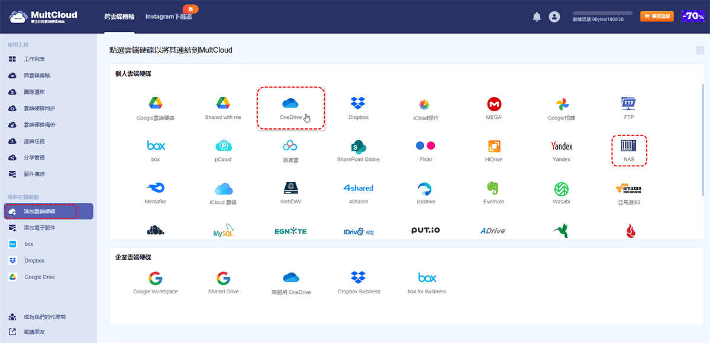Pick the Icedrive icon
The width and height of the screenshot is (710, 343).
coord(424,188)
